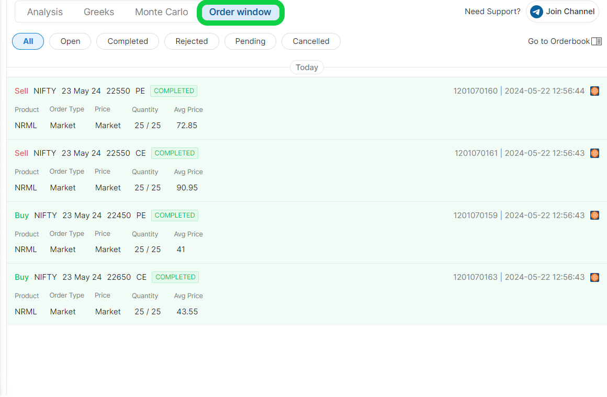Screen dimensions: 607x397
Task: Click Buy NIFTY 22450 PE order title
Action: [x=80, y=215]
